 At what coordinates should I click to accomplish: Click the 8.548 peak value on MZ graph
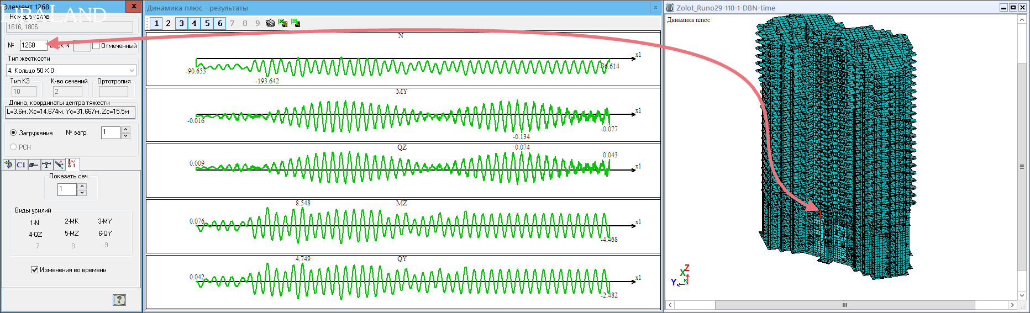(x=303, y=203)
